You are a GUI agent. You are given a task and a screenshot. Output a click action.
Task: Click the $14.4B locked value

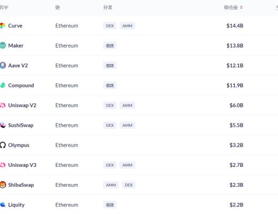pos(235,26)
